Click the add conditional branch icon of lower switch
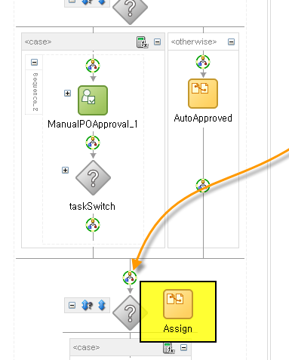 [87, 306]
